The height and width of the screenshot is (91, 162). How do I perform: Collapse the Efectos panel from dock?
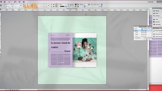coord(157,28)
